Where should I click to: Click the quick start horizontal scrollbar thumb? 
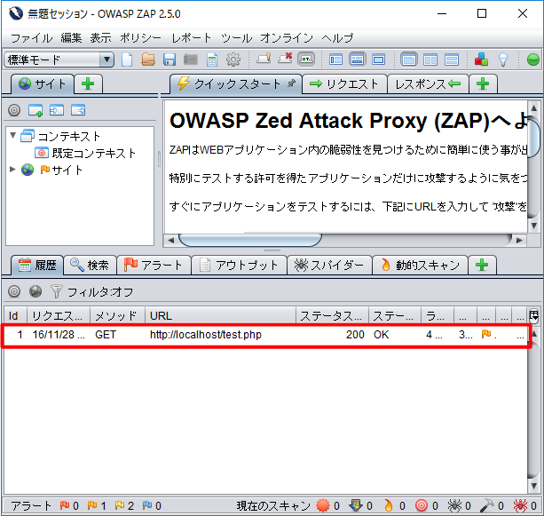[x=250, y=240]
